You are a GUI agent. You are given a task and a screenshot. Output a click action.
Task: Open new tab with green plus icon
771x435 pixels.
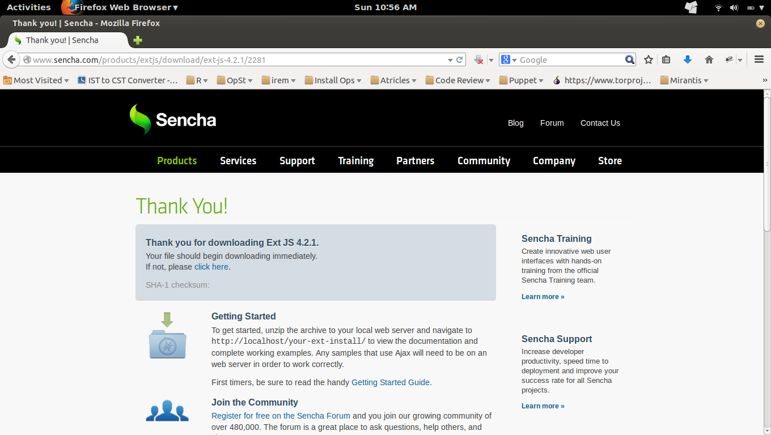137,40
